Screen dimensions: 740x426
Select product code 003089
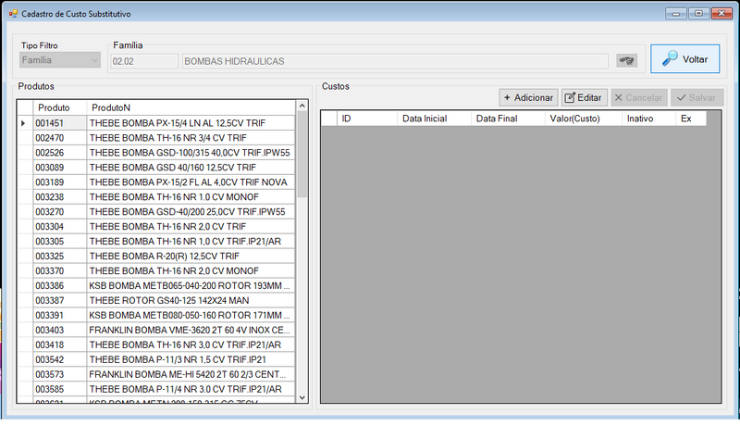pos(60,168)
